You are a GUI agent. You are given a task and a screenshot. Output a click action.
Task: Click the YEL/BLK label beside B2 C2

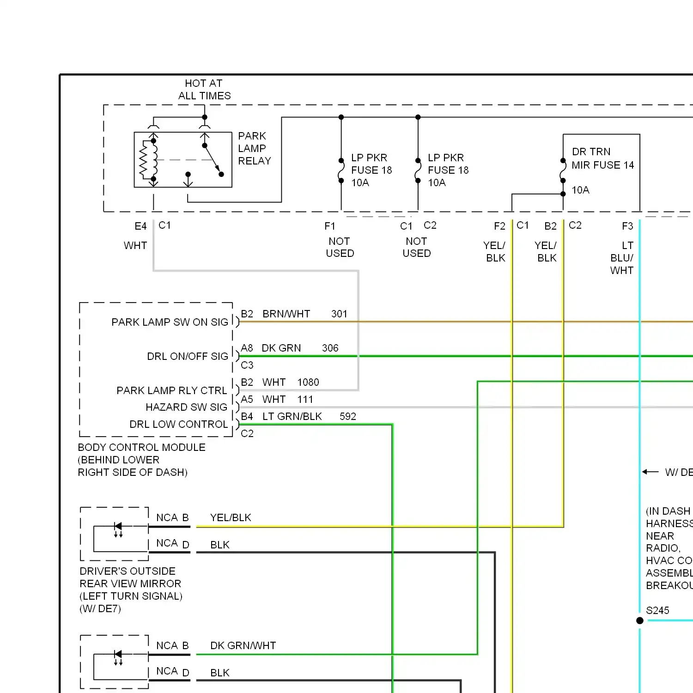(x=546, y=252)
